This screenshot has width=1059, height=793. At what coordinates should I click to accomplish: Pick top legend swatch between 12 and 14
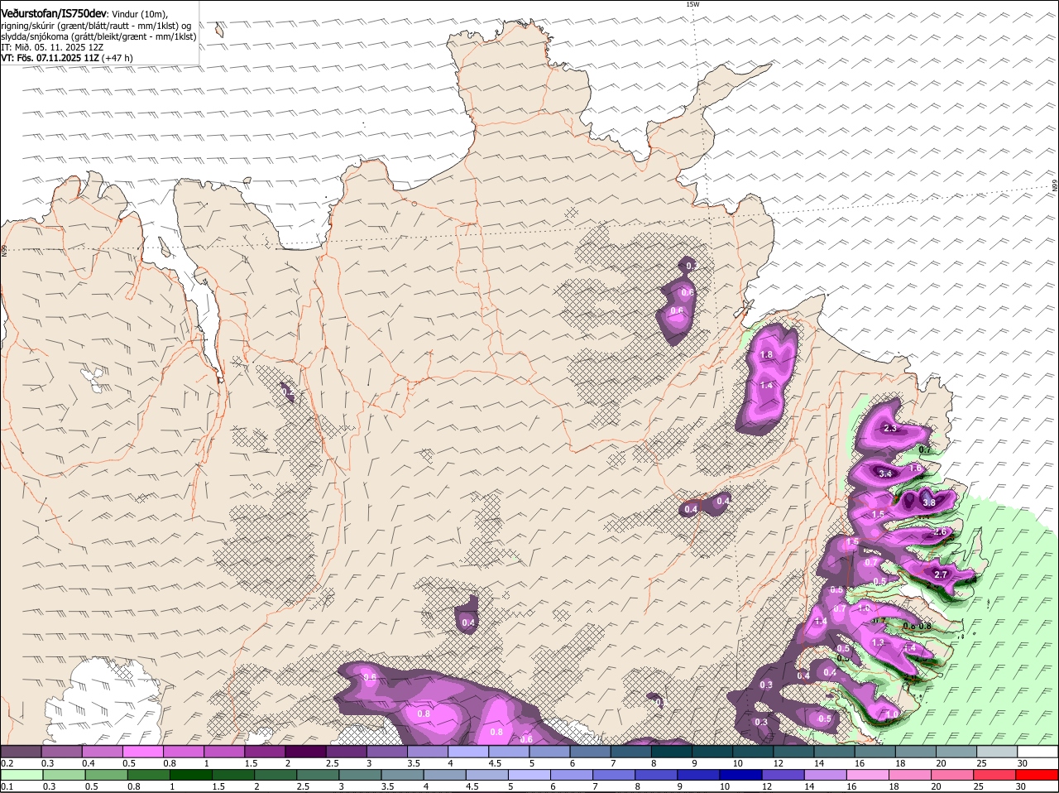tap(794, 752)
